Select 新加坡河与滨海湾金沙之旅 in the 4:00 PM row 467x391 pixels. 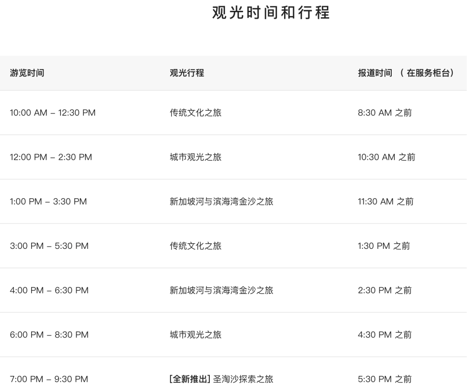coord(221,290)
